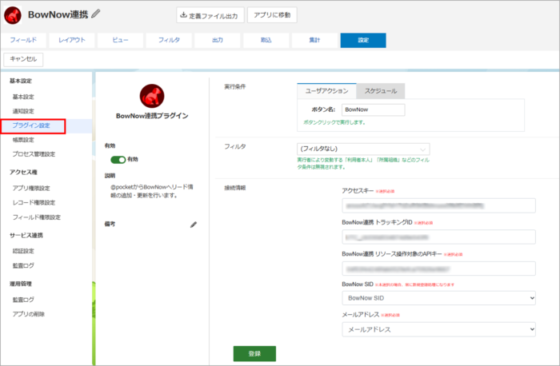
Task: Select the スケジュール tab
Action: (x=381, y=91)
